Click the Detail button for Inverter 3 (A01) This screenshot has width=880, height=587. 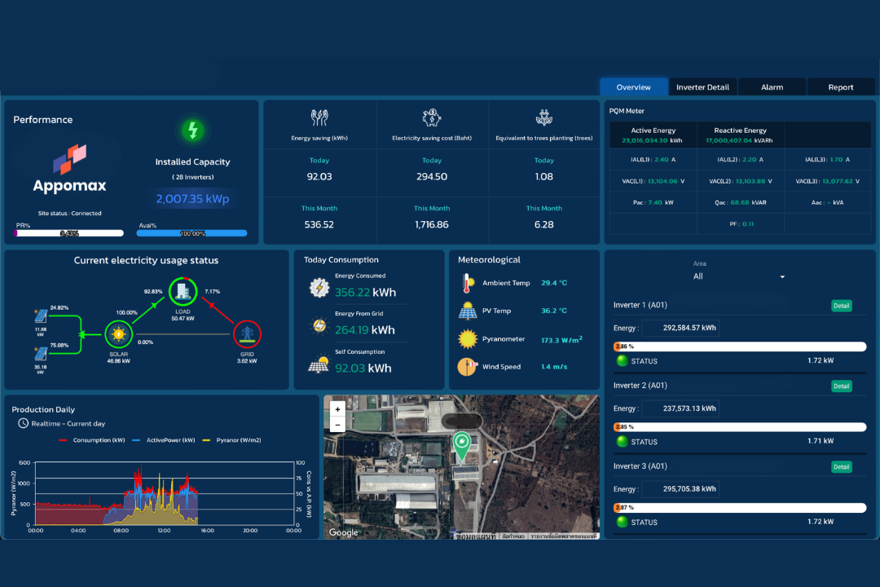click(x=841, y=466)
